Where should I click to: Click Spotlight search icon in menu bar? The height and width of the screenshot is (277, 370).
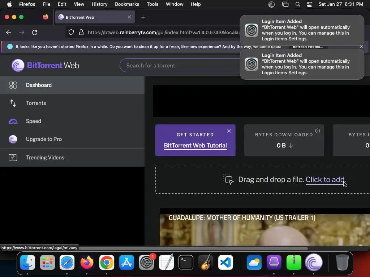tap(298, 4)
